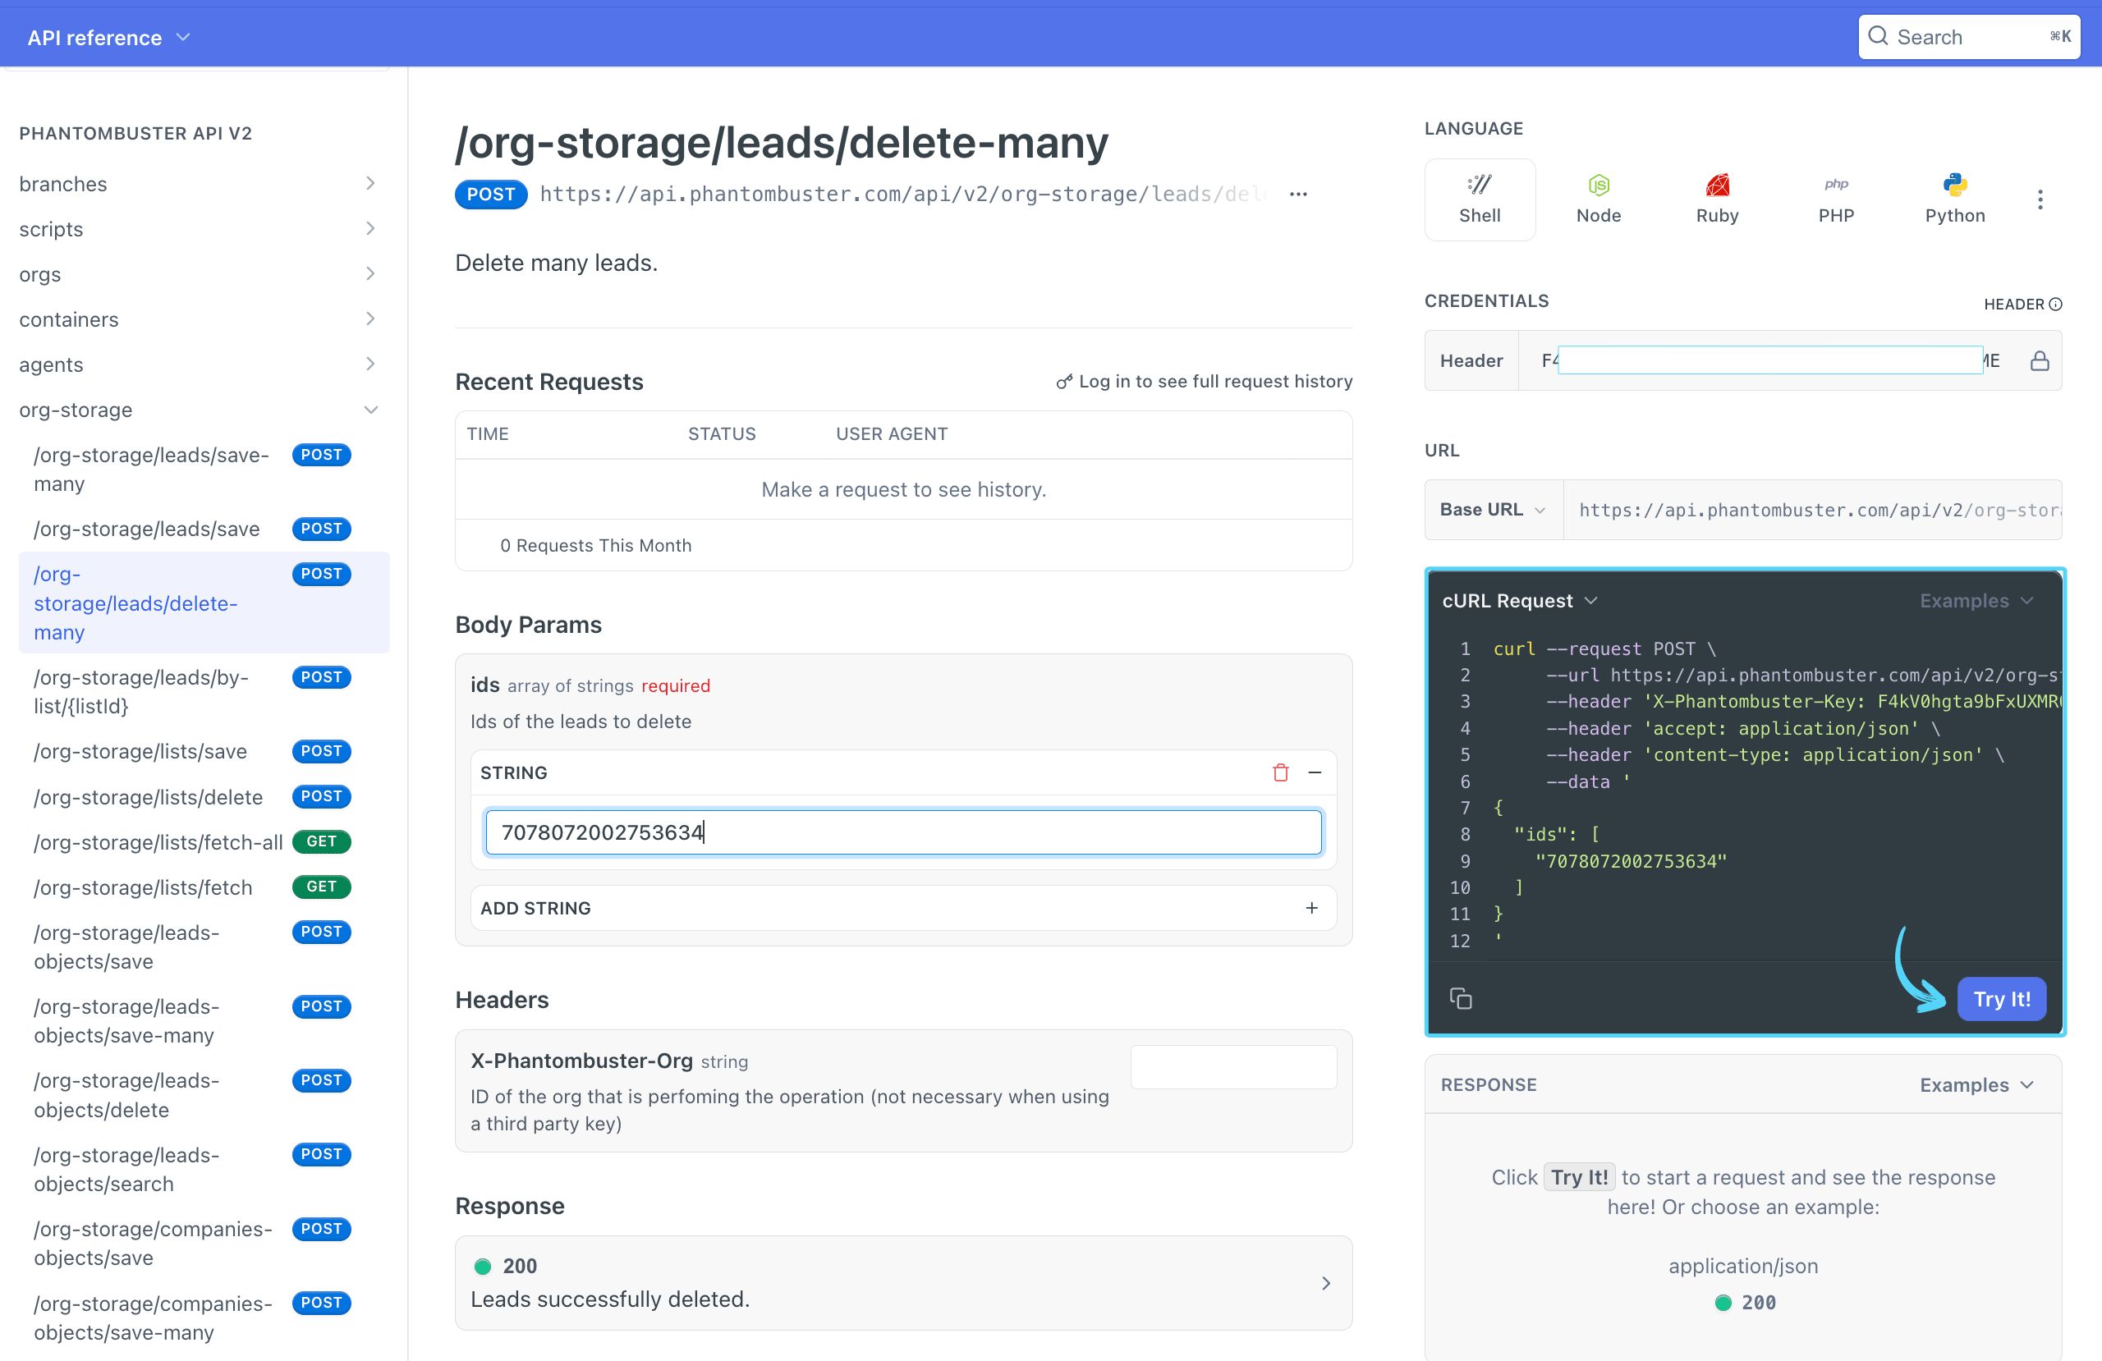Image resolution: width=2102 pixels, height=1361 pixels.
Task: Open Examples dropdown in RESPONSE panel
Action: tap(1976, 1084)
